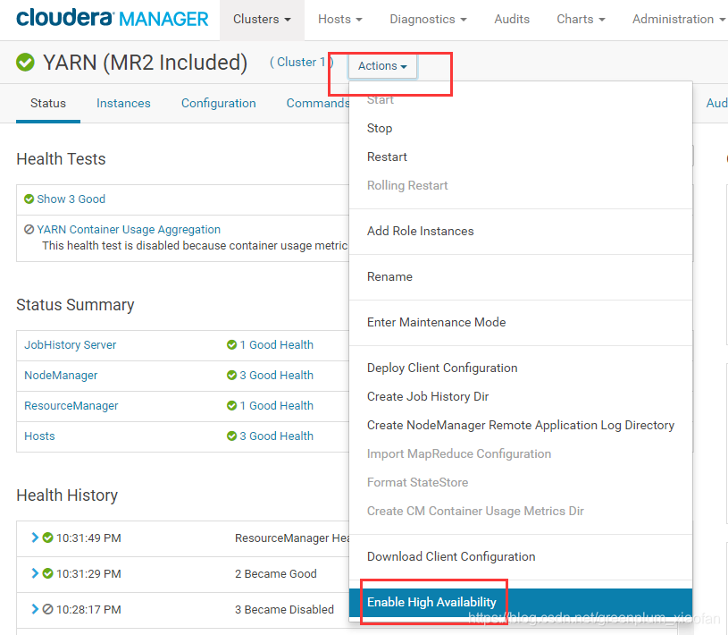Open the Hosts link in Status Summary
The image size is (728, 635).
(39, 436)
